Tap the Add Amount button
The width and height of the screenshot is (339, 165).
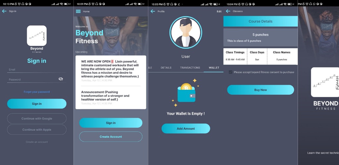186,129
